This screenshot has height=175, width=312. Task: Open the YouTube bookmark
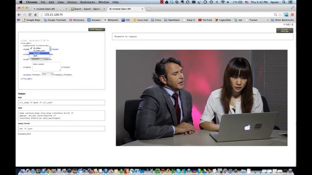(205, 20)
